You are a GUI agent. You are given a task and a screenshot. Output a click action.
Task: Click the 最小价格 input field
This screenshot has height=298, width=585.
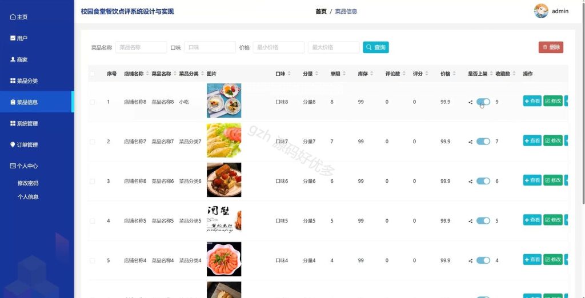(x=279, y=47)
